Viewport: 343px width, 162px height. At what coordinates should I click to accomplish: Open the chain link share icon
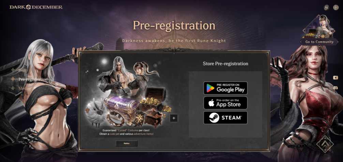326,7
